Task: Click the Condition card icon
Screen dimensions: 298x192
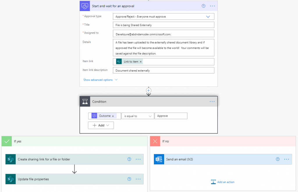Action: coord(85,102)
